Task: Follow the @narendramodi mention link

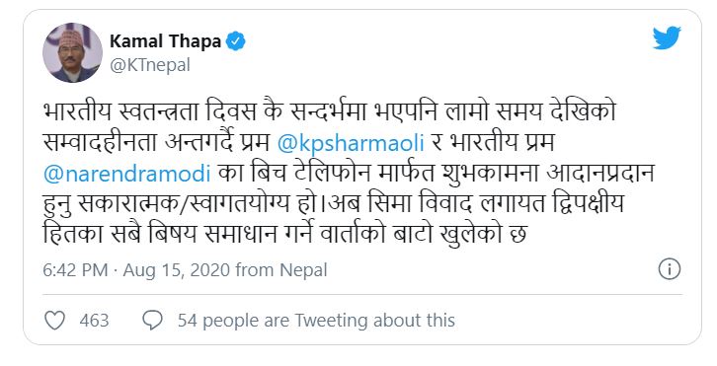Action: (x=127, y=174)
